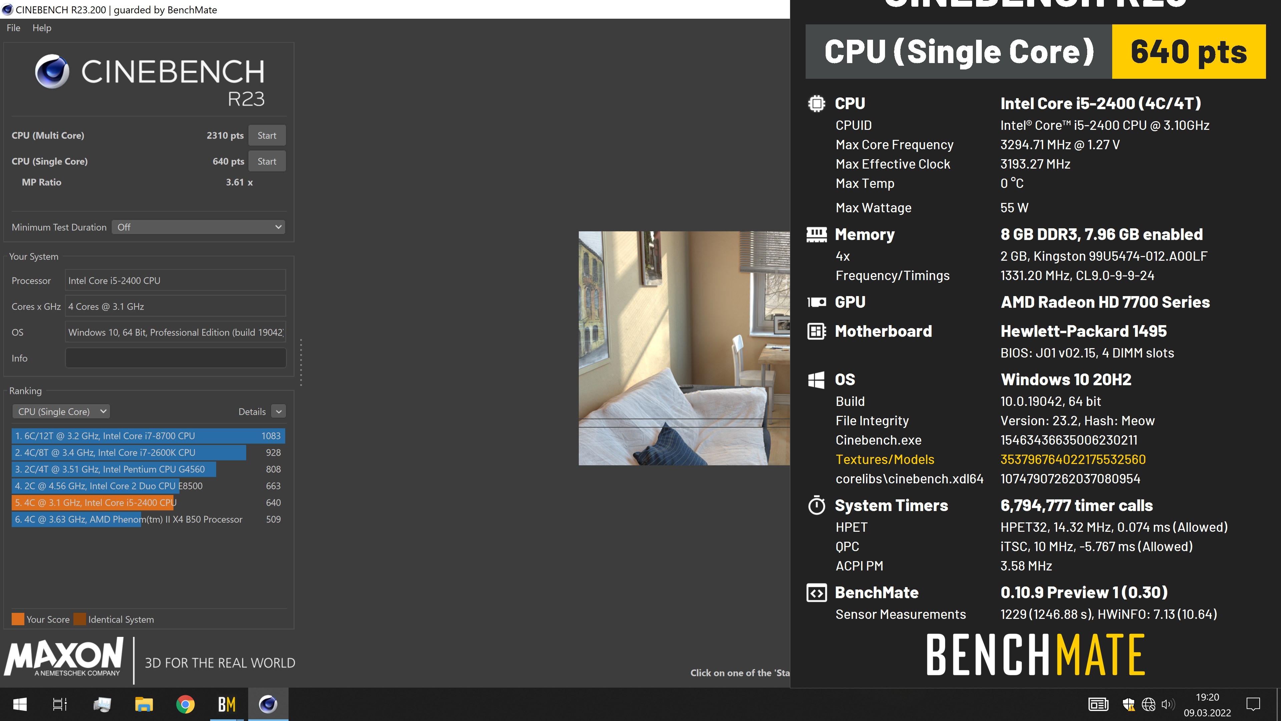The height and width of the screenshot is (721, 1281).
Task: Start the CPU Multi Core test
Action: (267, 135)
